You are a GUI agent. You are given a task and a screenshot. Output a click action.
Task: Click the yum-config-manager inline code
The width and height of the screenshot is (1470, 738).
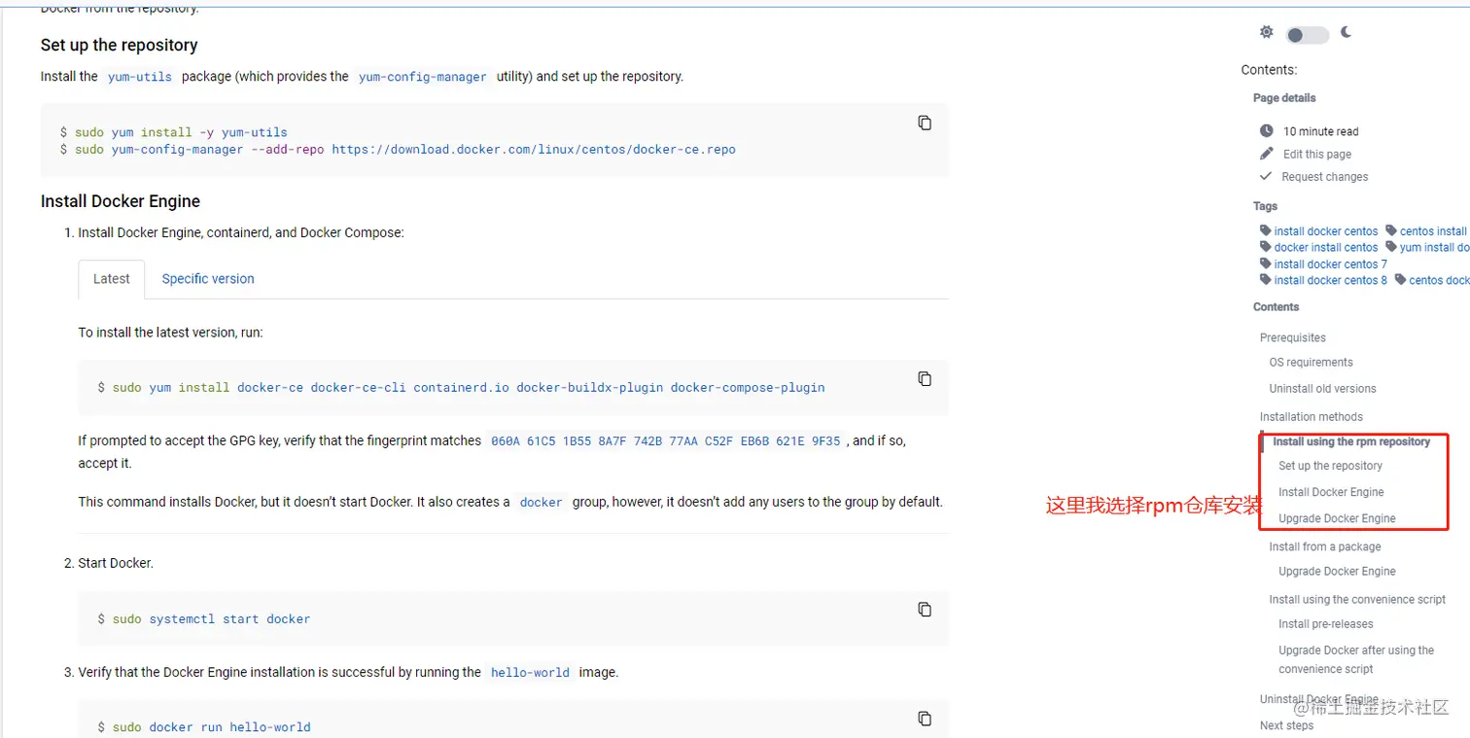(x=422, y=77)
